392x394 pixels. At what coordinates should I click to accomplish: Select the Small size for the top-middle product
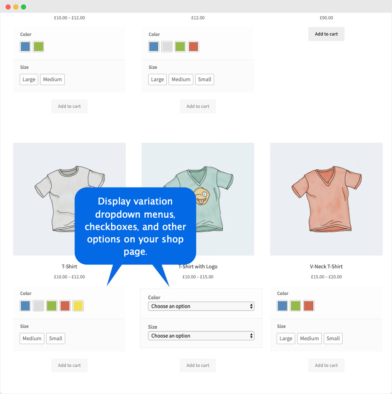pos(204,79)
